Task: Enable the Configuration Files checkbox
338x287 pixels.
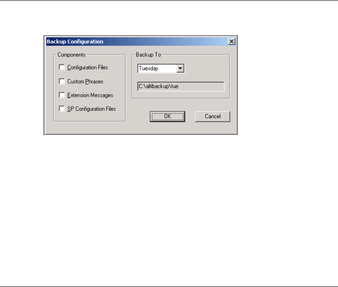Action: [x=62, y=67]
